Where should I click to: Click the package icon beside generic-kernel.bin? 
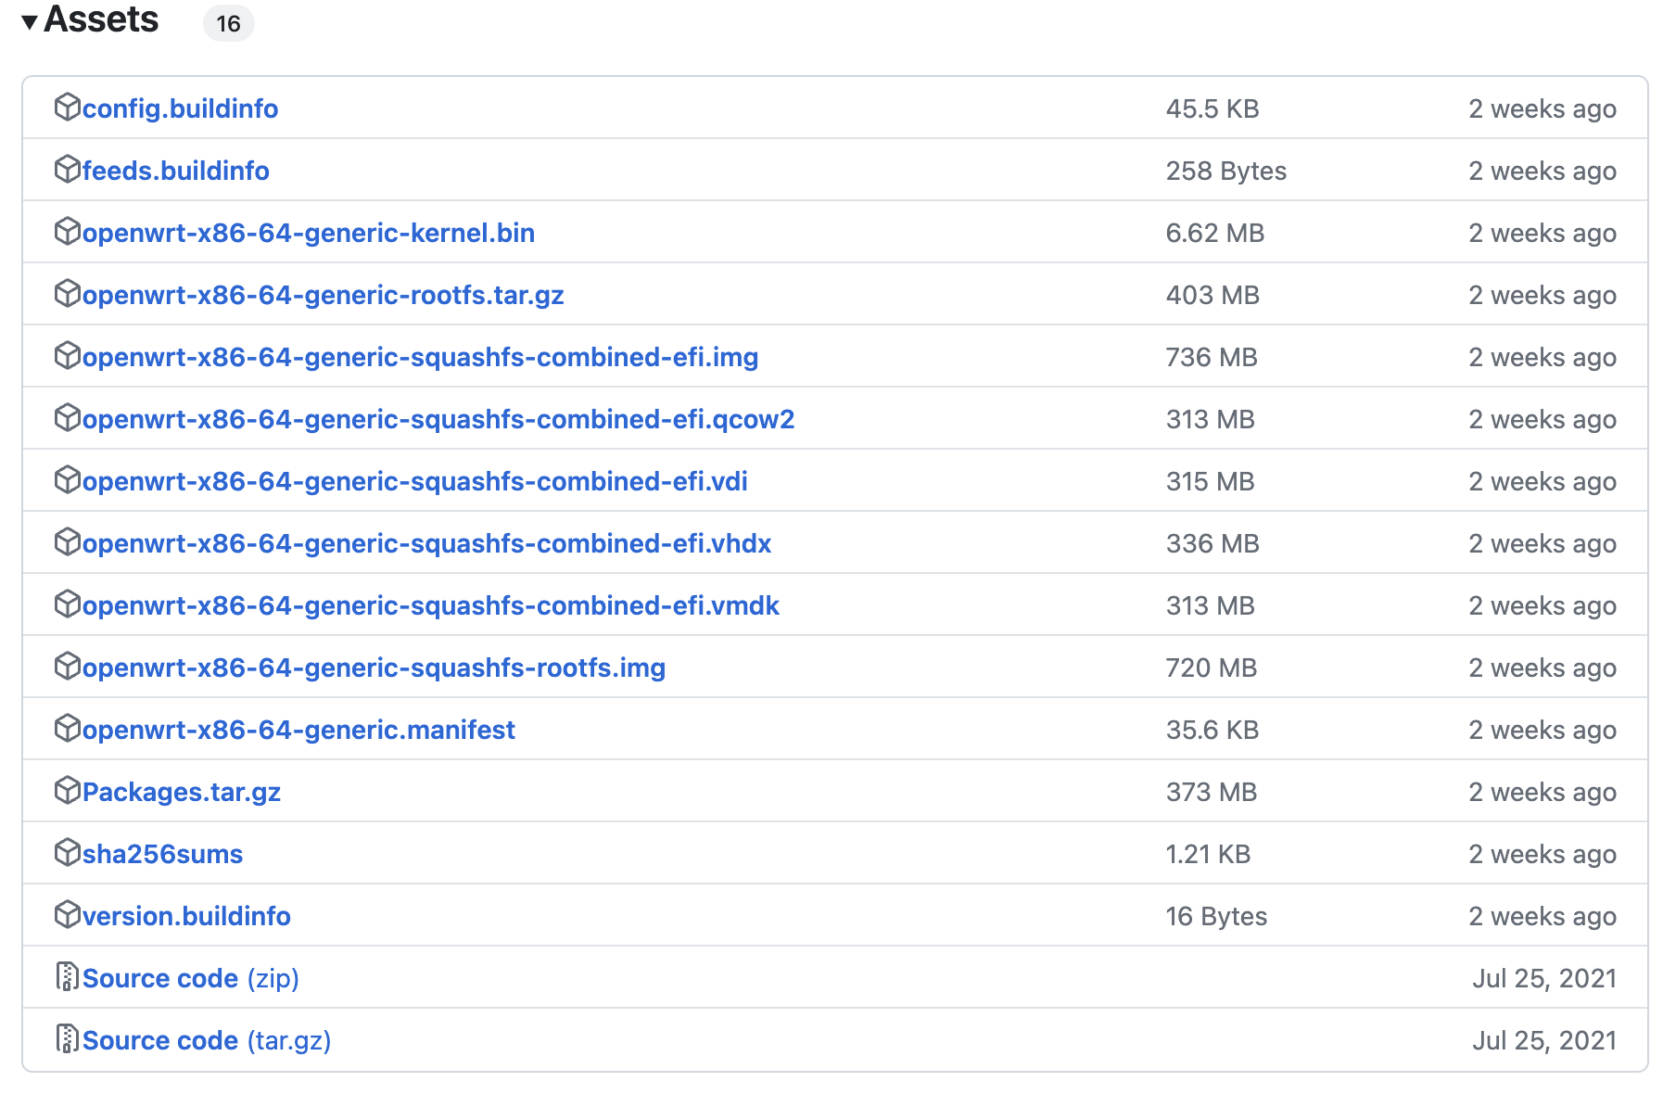(x=68, y=232)
